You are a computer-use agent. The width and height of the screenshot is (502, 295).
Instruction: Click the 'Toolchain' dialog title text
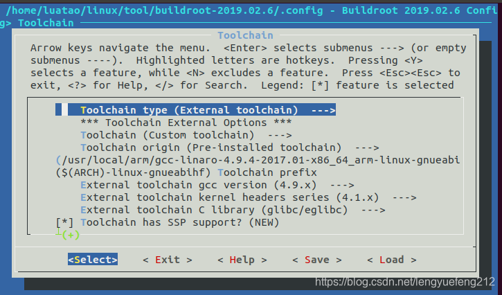[x=245, y=35]
